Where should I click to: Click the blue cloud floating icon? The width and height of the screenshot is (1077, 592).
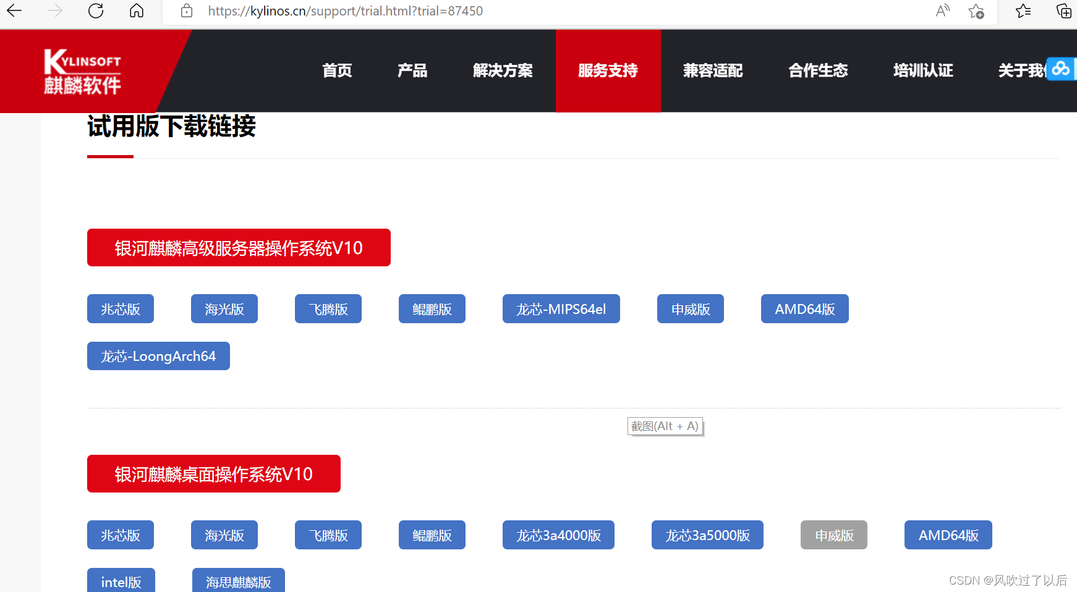pyautogui.click(x=1061, y=69)
